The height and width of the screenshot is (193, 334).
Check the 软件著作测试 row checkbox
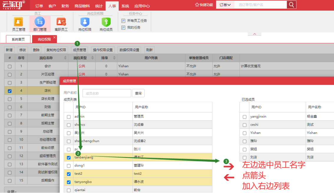10,164
